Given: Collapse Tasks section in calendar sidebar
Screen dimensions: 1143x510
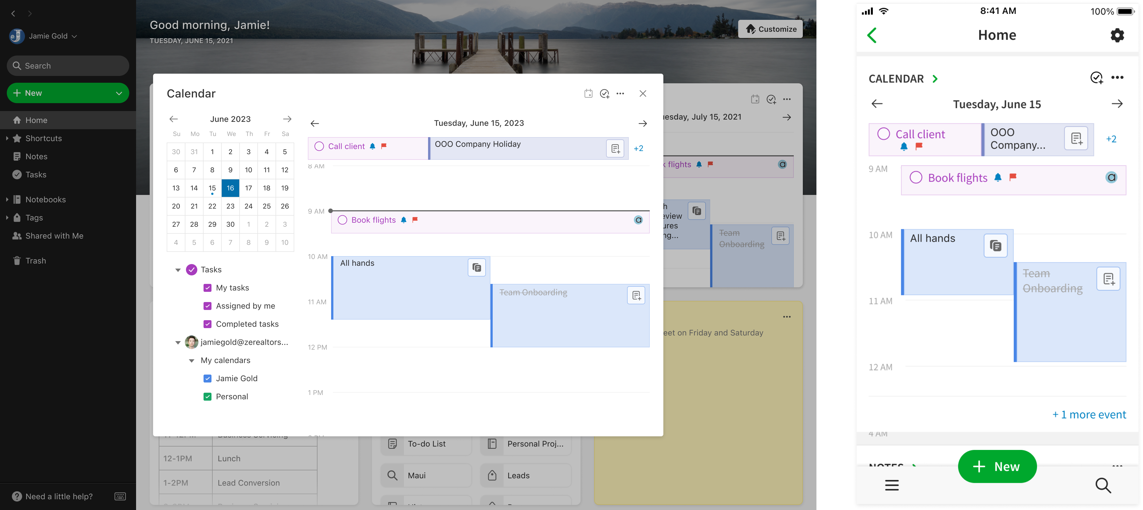Looking at the screenshot, I should coord(178,270).
